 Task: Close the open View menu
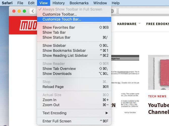[44, 3]
